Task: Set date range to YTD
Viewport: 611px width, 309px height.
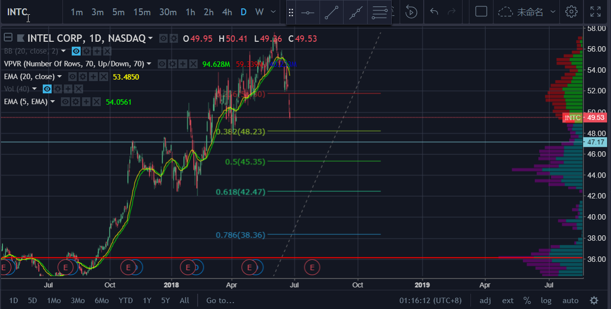Action: point(126,300)
